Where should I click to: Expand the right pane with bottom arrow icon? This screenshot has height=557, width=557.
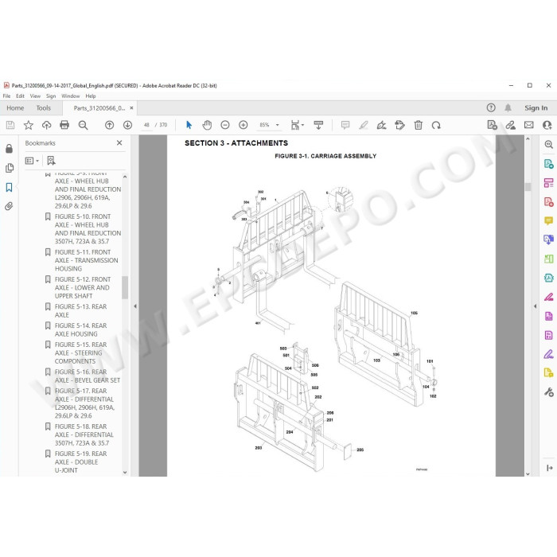click(x=549, y=468)
